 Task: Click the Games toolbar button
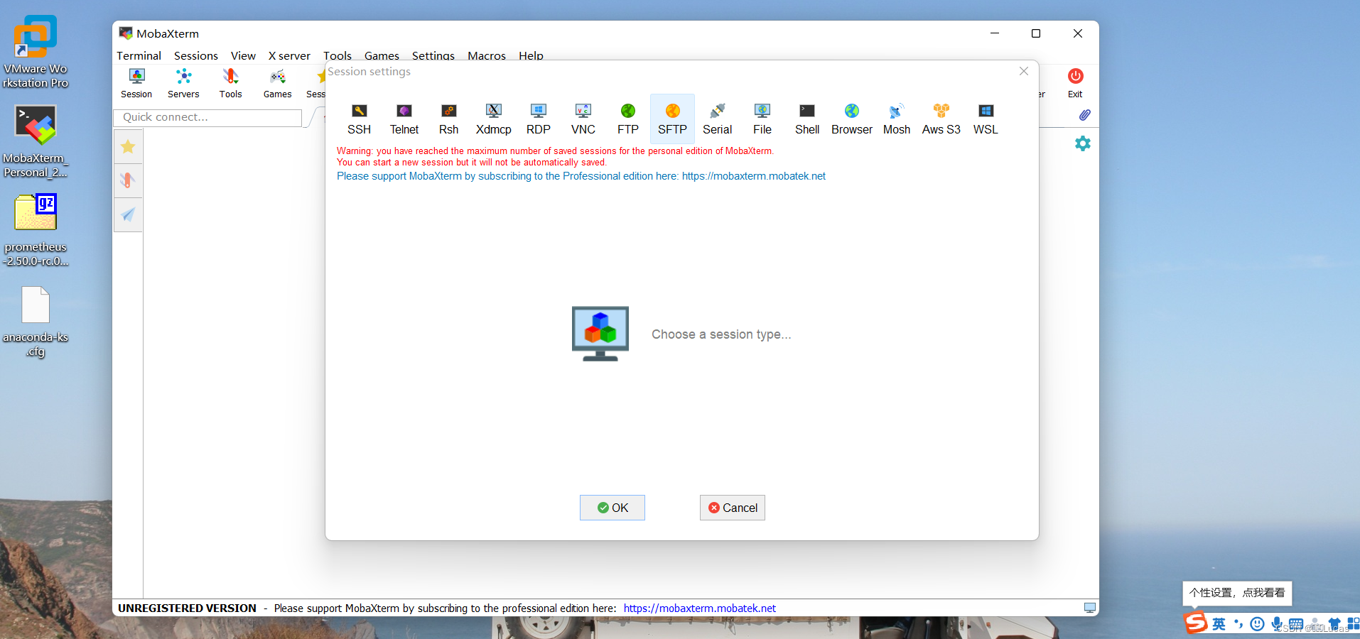point(277,83)
